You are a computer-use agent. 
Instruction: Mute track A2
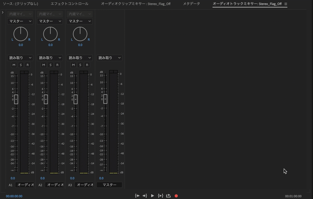(x=44, y=65)
